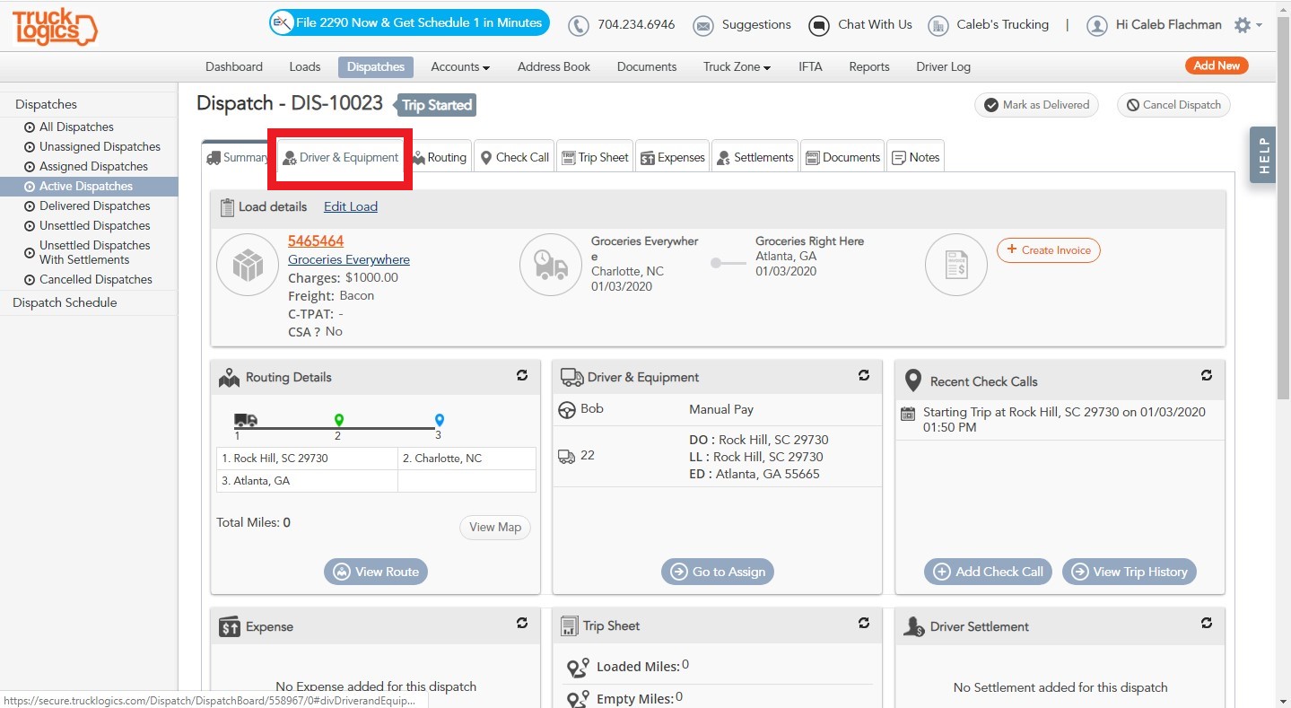Click Mark as Delivered
1291x708 pixels.
(1037, 105)
